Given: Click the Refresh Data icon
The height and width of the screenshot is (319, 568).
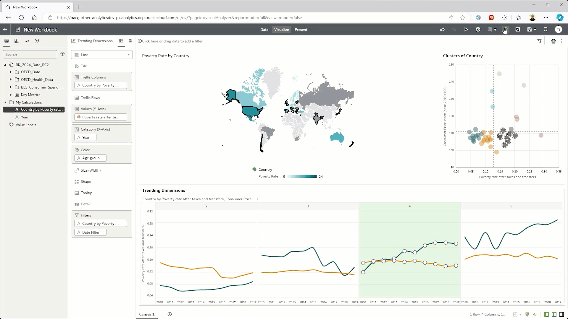Looking at the screenshot, I should coord(478,30).
